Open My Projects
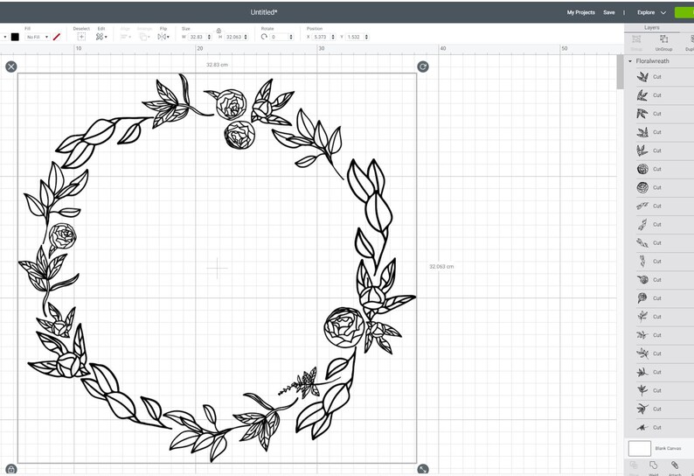 [580, 12]
